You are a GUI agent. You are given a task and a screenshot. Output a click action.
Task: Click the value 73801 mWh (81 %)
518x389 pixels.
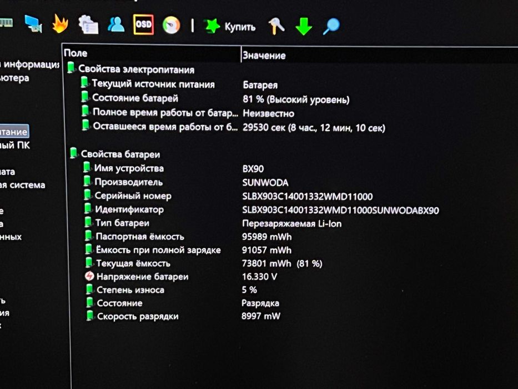tap(282, 263)
